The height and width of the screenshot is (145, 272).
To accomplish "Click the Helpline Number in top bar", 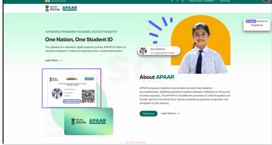I will coord(202,1).
